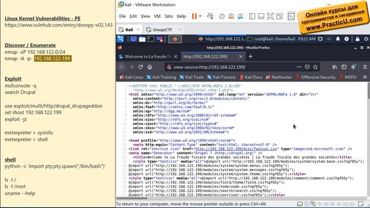Viewport: 370px width, 208px height.
Task: Close the http://192.168.122.199/ Firefox tab
Action: [240, 57]
